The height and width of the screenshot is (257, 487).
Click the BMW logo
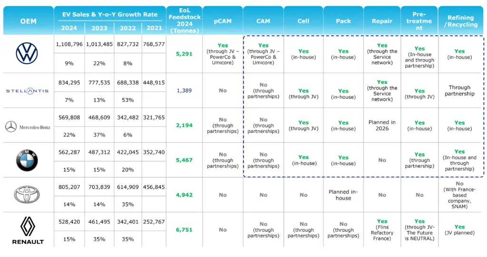pos(27,160)
